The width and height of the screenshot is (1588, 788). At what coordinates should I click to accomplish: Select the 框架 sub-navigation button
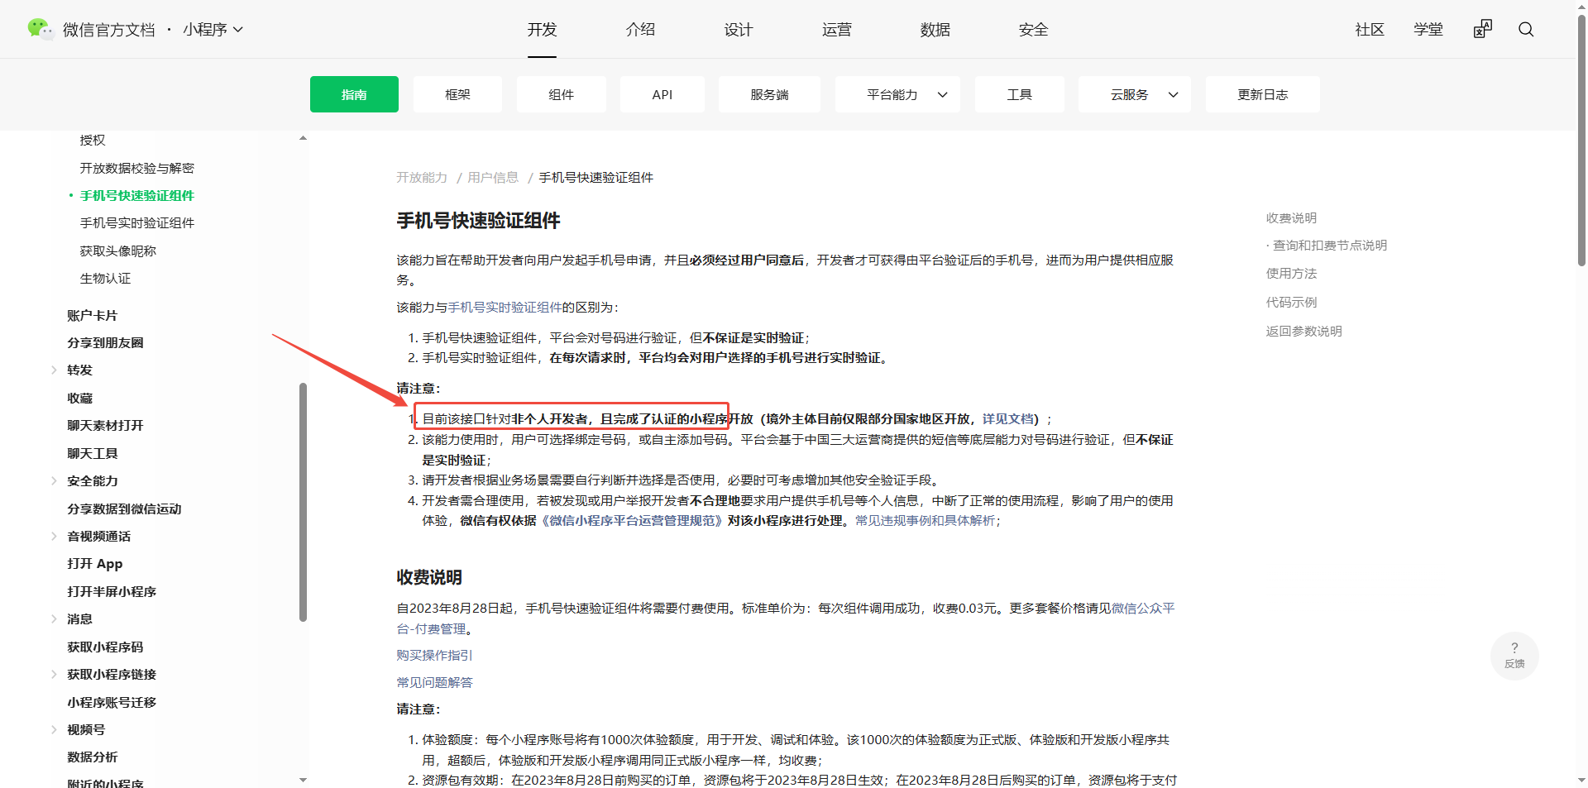point(457,94)
